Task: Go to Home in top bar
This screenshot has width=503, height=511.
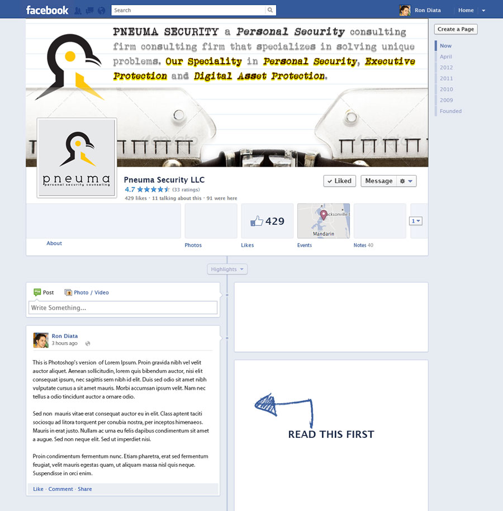Action: tap(466, 11)
